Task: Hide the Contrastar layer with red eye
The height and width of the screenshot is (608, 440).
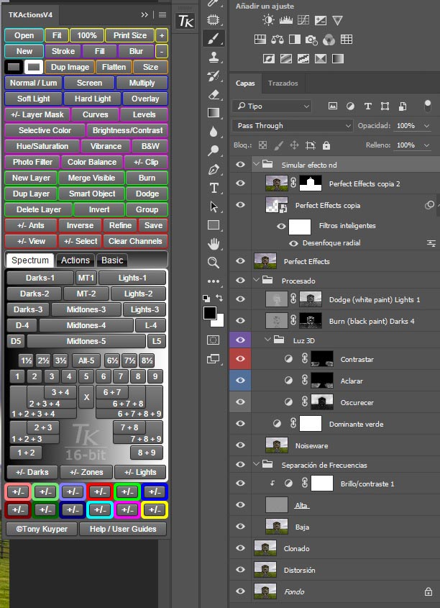Action: 241,359
